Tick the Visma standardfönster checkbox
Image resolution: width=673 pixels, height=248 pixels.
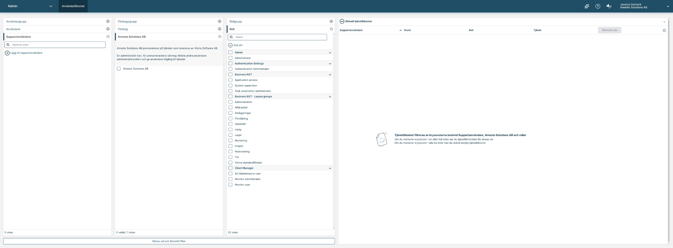(231, 163)
